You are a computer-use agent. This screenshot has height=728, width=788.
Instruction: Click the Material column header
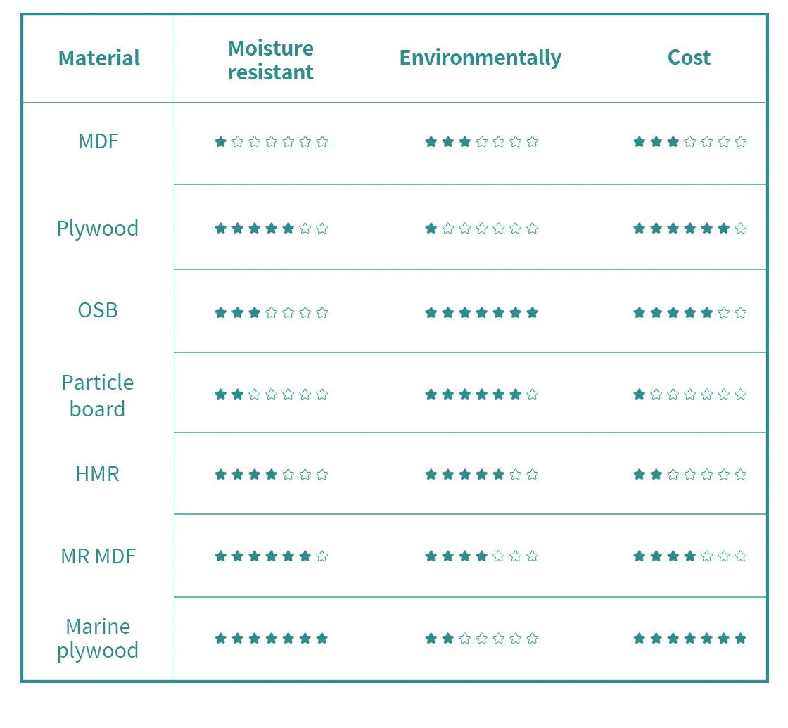point(99,58)
